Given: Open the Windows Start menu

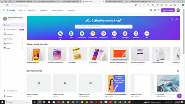Looking at the screenshot, I should (2, 102).
